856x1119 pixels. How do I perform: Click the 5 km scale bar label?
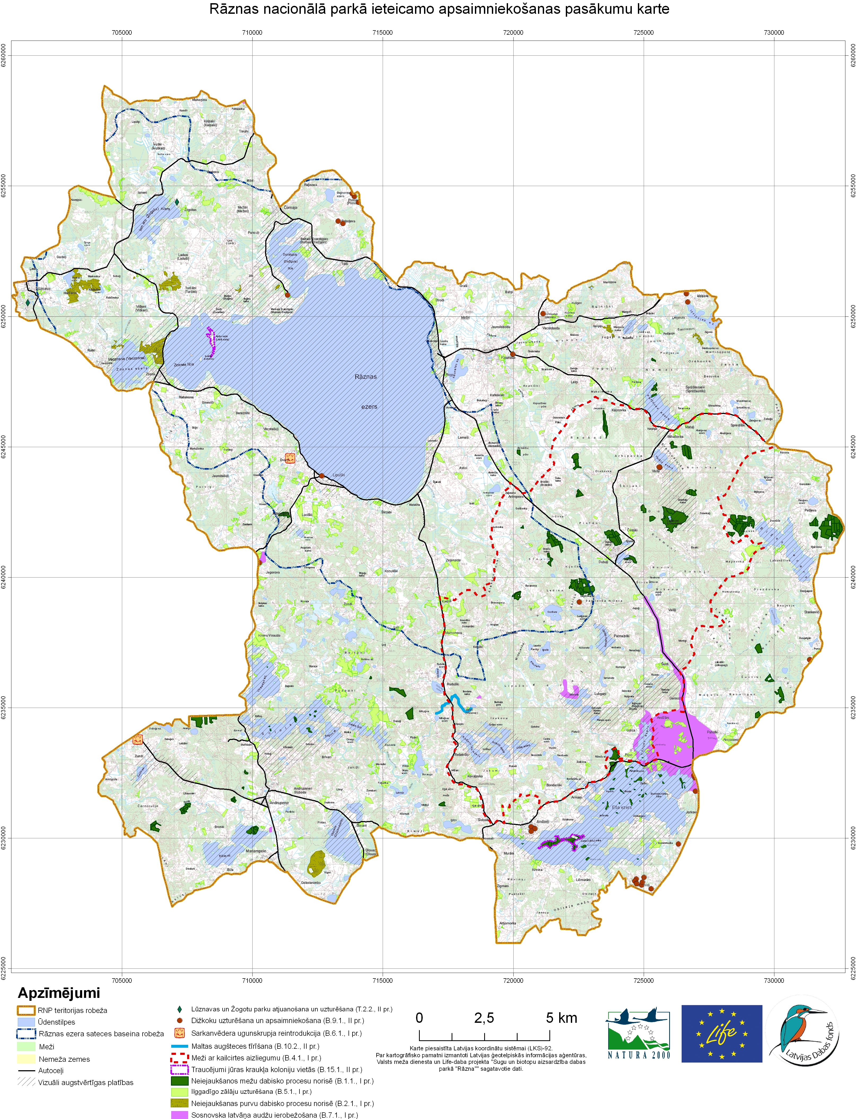[562, 1017]
